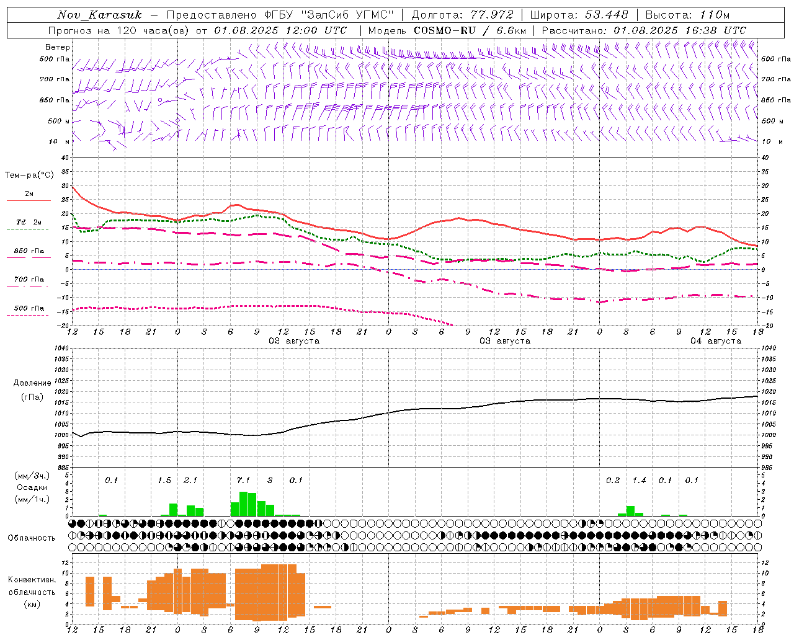Click the (гПа) unit label under Давление

32,397
